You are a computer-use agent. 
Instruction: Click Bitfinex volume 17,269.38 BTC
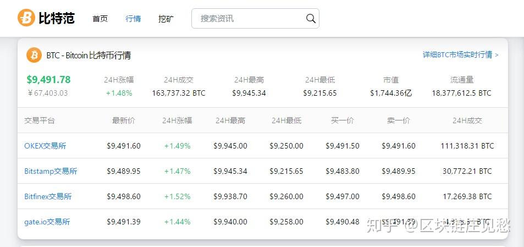[467, 197]
